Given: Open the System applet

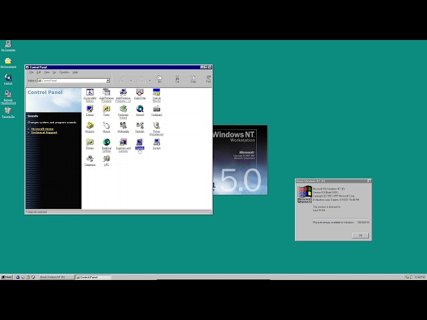Looking at the screenshot, I should (157, 144).
